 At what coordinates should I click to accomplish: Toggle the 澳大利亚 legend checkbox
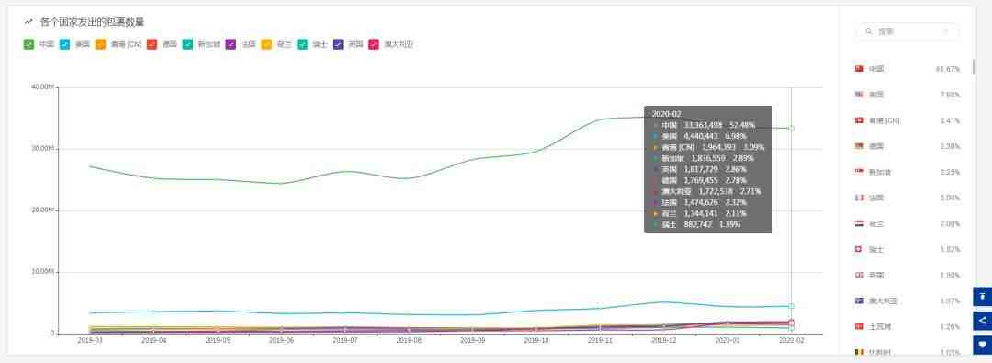coord(374,44)
